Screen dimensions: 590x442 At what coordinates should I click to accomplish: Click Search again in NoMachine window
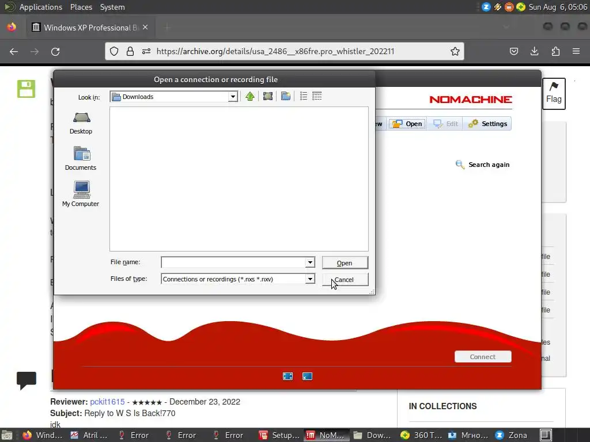click(483, 165)
